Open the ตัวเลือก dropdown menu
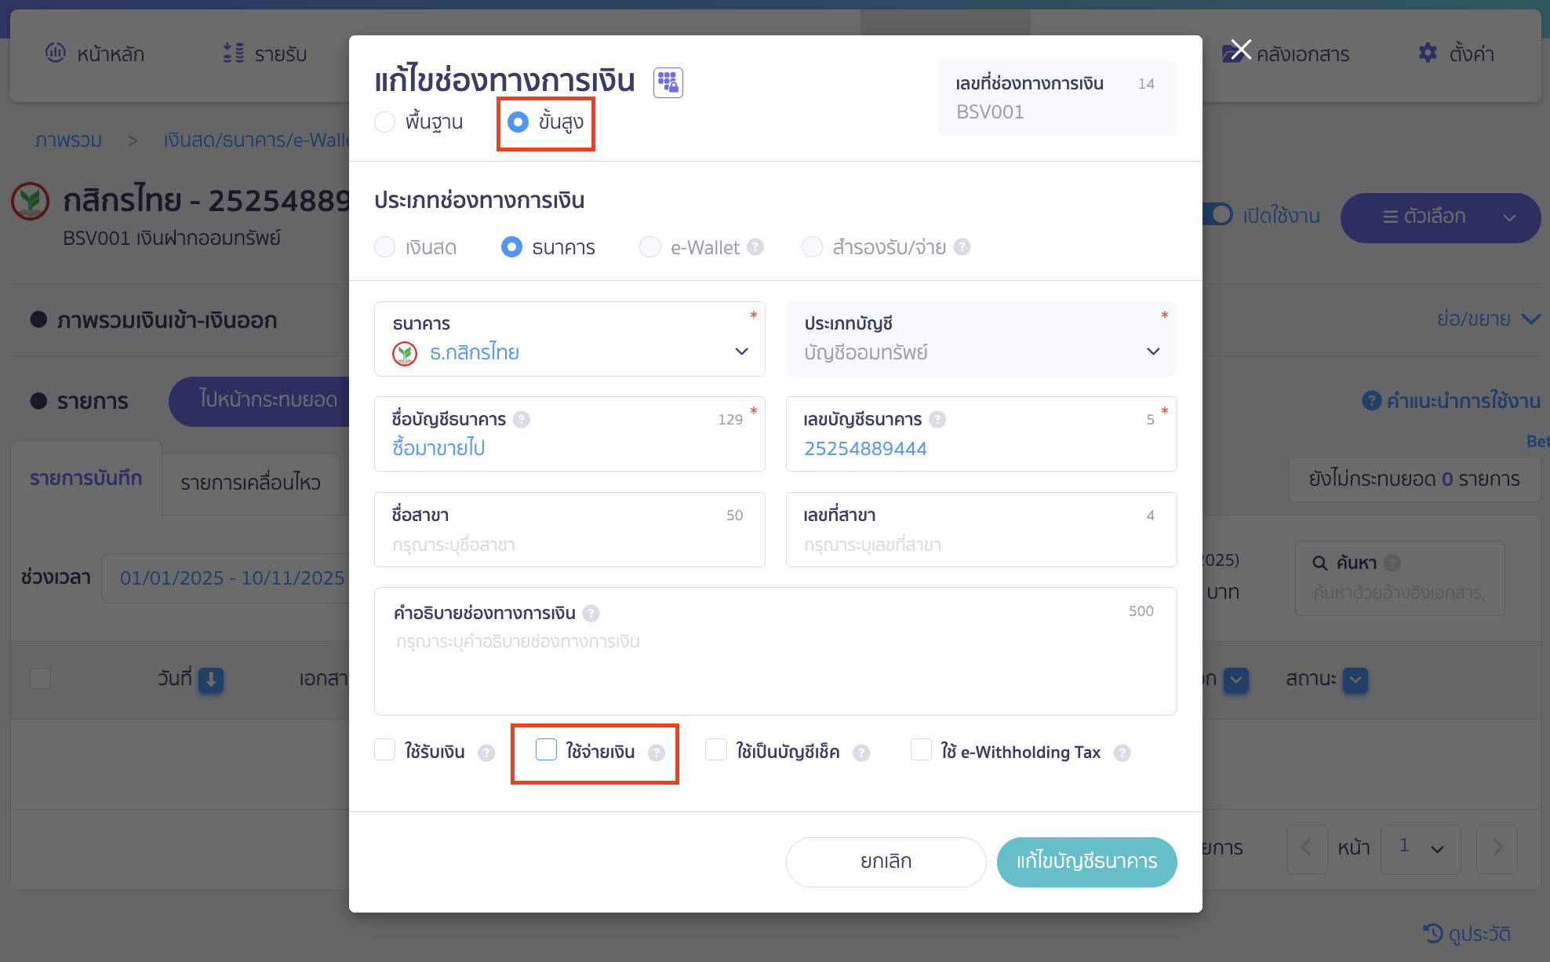Viewport: 1550px width, 962px height. click(1440, 217)
